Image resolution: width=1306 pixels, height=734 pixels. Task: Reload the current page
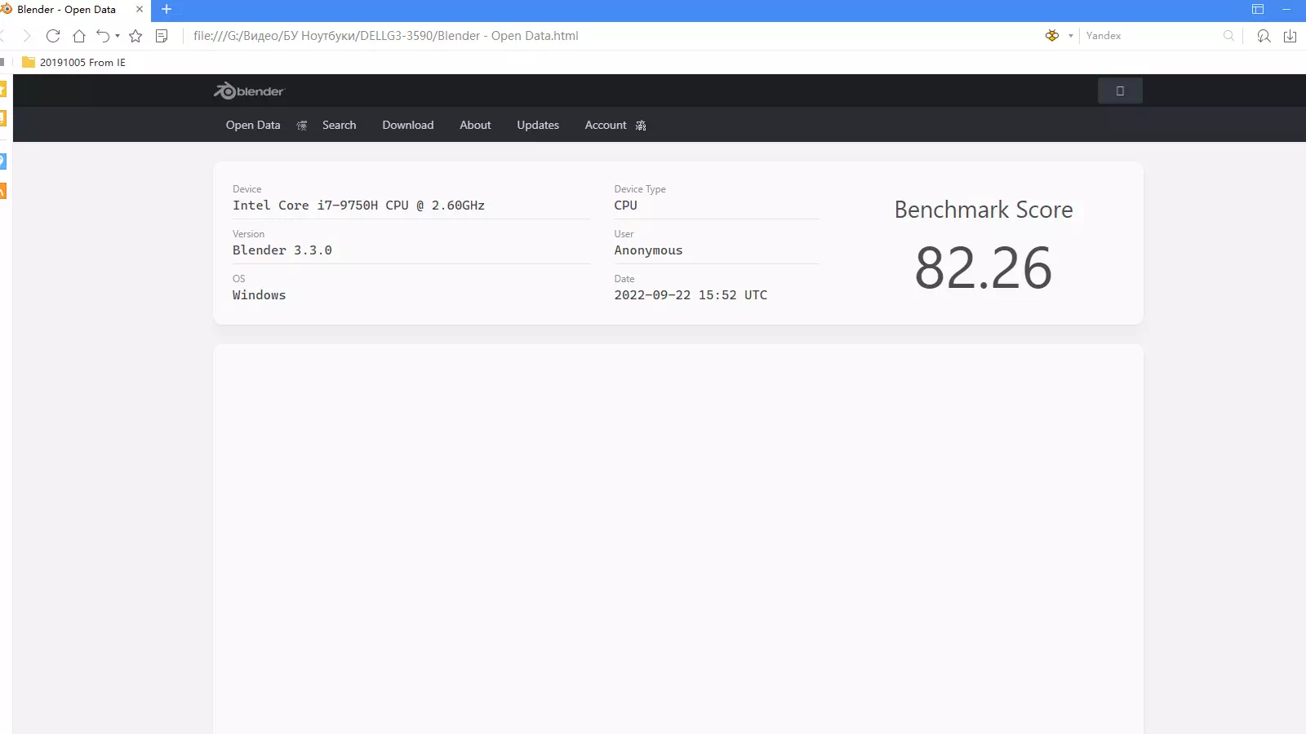(52, 36)
